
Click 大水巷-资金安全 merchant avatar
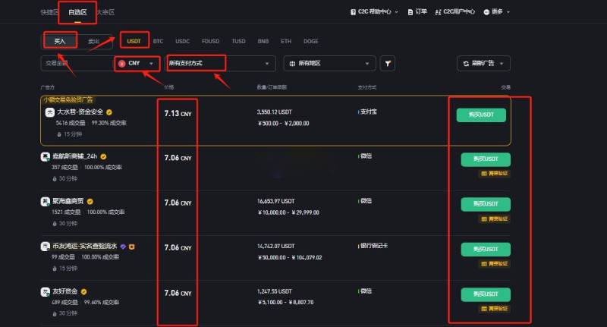49,112
